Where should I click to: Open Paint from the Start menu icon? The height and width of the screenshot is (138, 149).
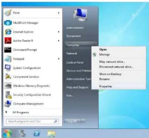[x=8, y=13]
